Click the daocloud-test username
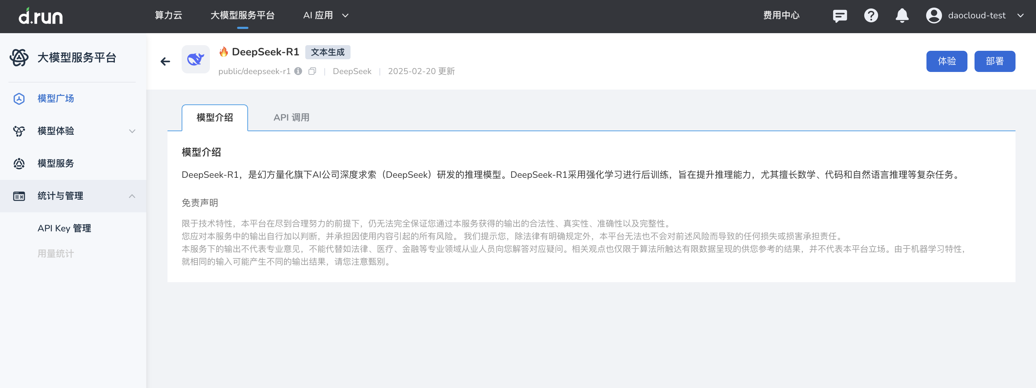The image size is (1036, 388). tap(977, 15)
